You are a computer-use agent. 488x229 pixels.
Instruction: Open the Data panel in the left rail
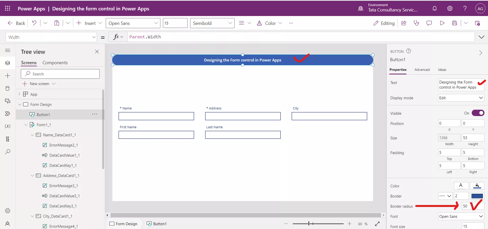tap(8, 88)
